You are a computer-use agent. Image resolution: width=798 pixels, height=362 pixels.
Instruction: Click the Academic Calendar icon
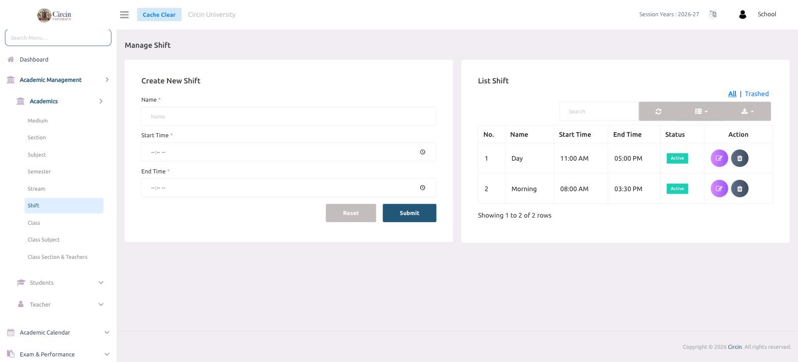tap(11, 333)
